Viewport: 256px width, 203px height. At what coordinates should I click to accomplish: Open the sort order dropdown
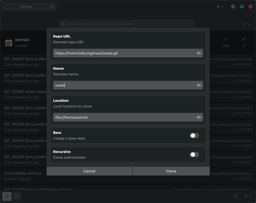[246, 24]
